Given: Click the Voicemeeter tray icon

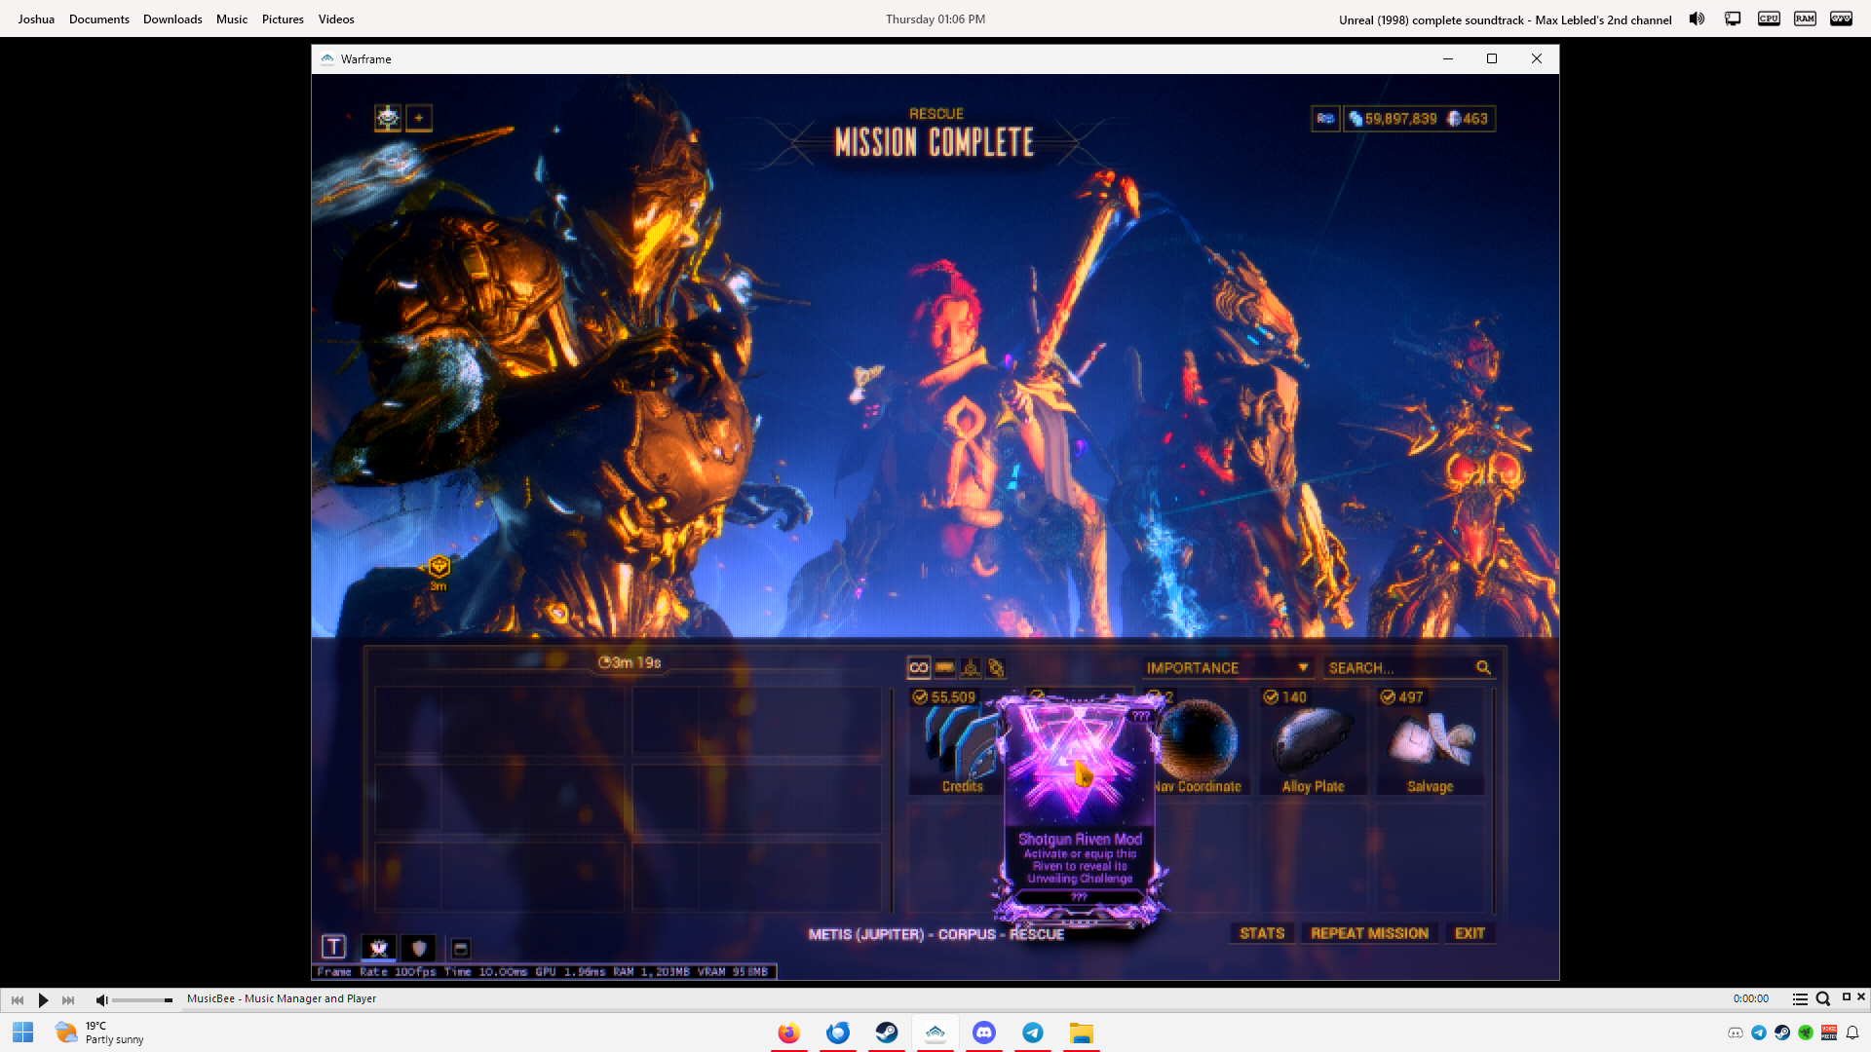Looking at the screenshot, I should click(1829, 1033).
